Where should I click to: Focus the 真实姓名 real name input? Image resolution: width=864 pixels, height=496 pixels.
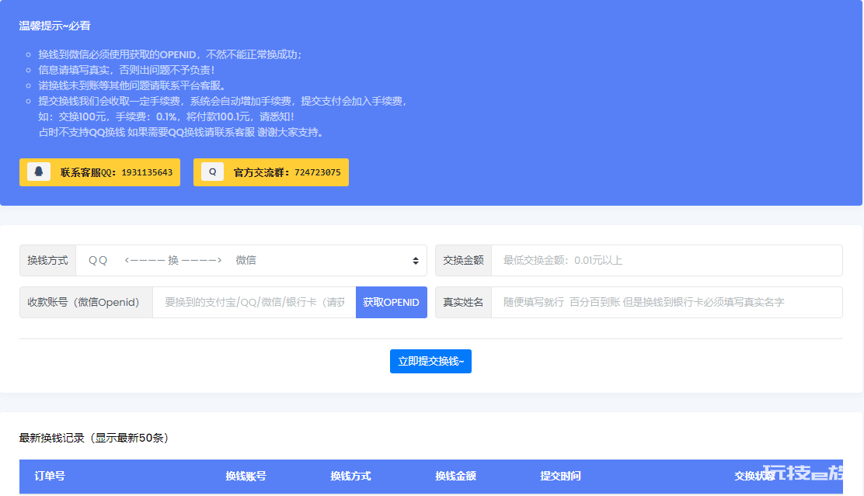tap(667, 302)
